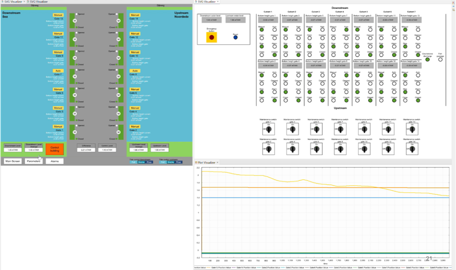Image resolution: width=456 pixels, height=270 pixels.
Task: Click the Gate 2 motor M icon
Action: (118, 132)
